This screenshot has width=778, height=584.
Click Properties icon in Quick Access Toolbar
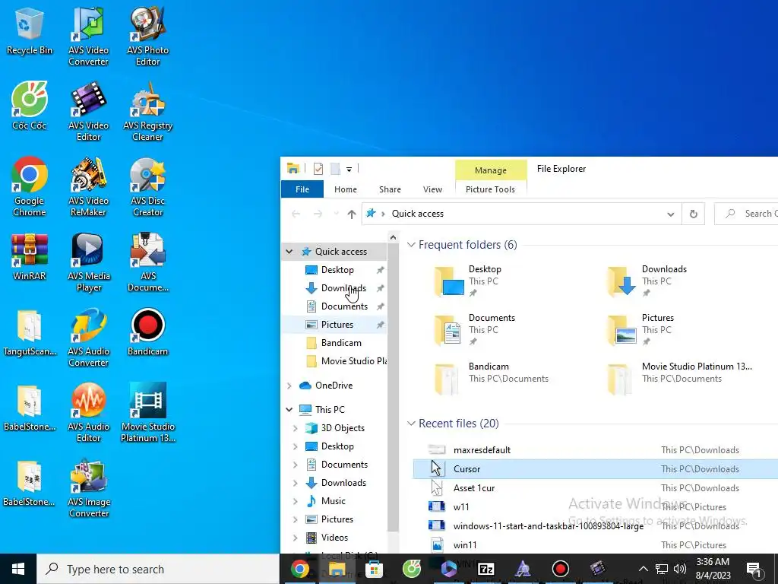(318, 169)
